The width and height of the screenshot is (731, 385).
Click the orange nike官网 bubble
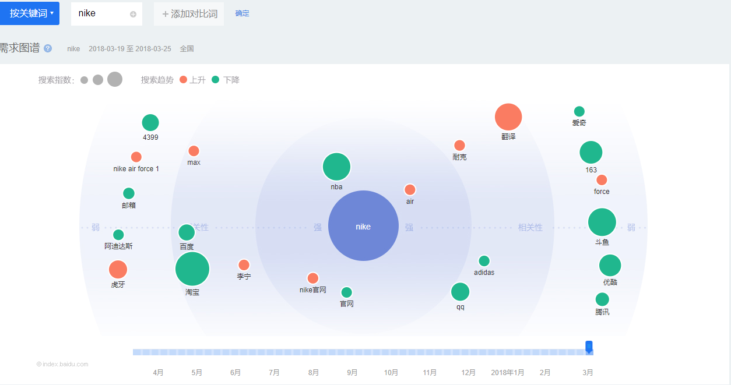313,278
